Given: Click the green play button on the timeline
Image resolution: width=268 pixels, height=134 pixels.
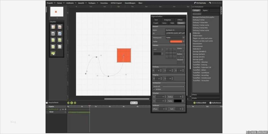Looking at the screenshot, I should [72, 103].
